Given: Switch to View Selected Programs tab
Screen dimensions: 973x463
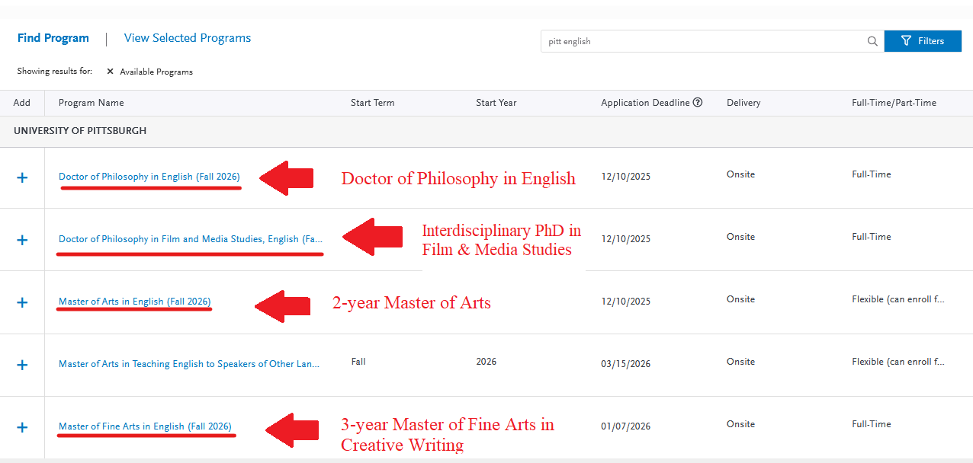Looking at the screenshot, I should (x=187, y=38).
